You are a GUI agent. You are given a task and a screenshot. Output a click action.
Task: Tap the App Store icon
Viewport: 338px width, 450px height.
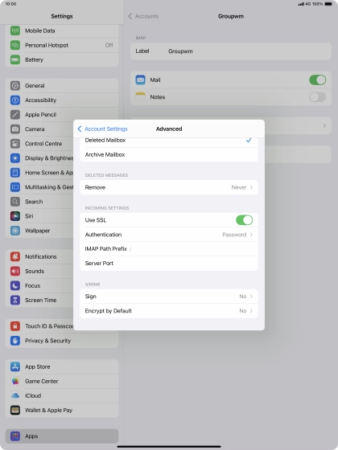pos(15,366)
